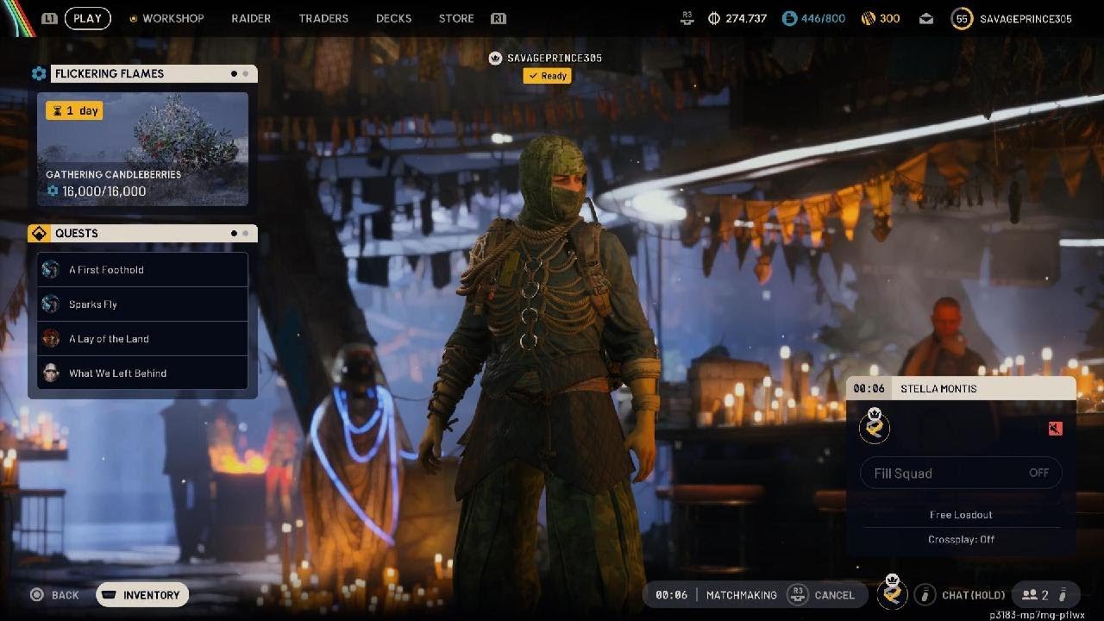Click the R1 bumper icon
The height and width of the screenshot is (621, 1104).
click(498, 18)
